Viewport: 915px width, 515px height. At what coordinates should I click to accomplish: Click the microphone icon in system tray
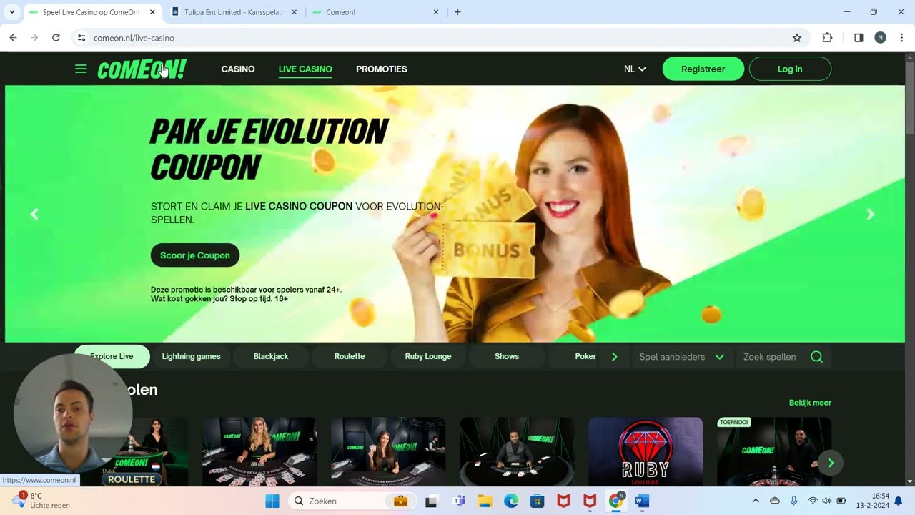pos(793,501)
